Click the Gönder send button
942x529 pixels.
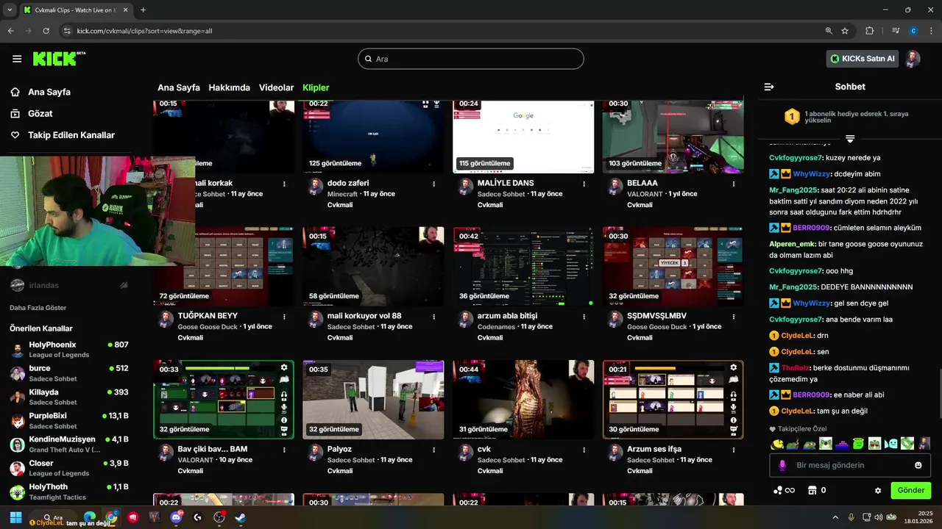tap(910, 490)
